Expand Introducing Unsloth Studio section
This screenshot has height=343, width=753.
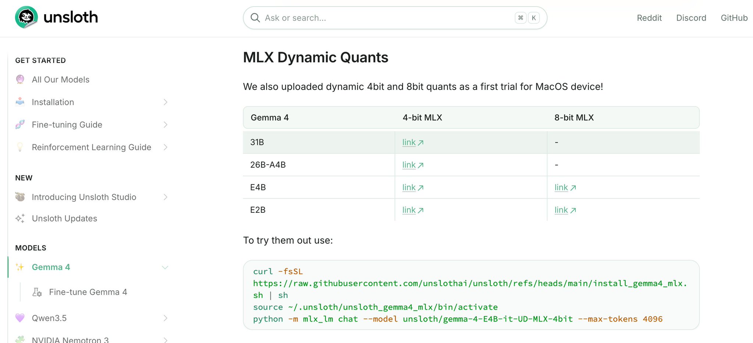click(165, 197)
